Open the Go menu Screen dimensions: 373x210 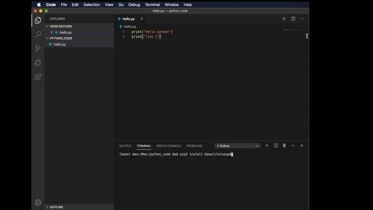(x=121, y=5)
